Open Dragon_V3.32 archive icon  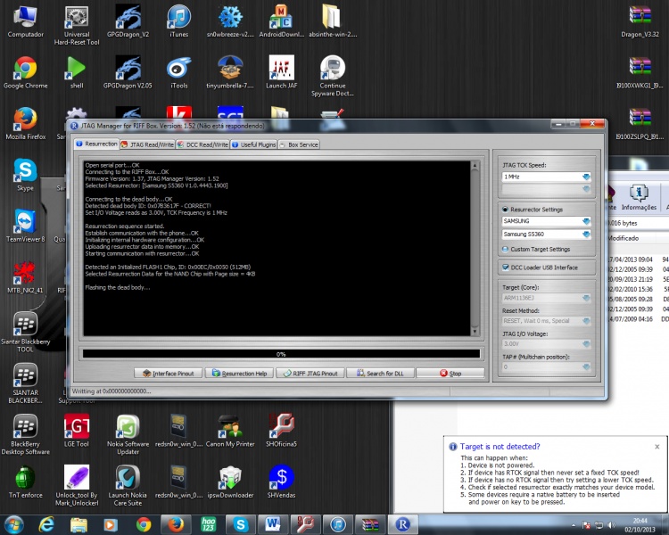[640, 21]
